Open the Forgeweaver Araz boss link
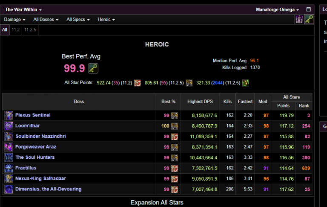The height and width of the screenshot is (207, 327). (x=36, y=147)
